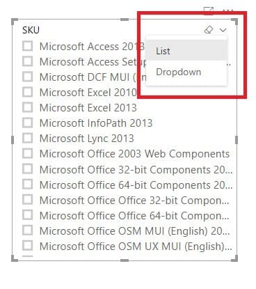Open the more options ellipsis icon
Screen dimensions: 256x289
click(227, 10)
